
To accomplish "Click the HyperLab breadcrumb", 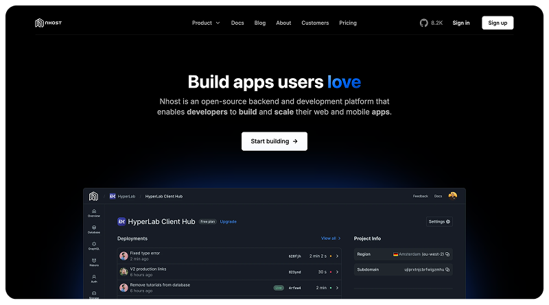I will point(126,196).
